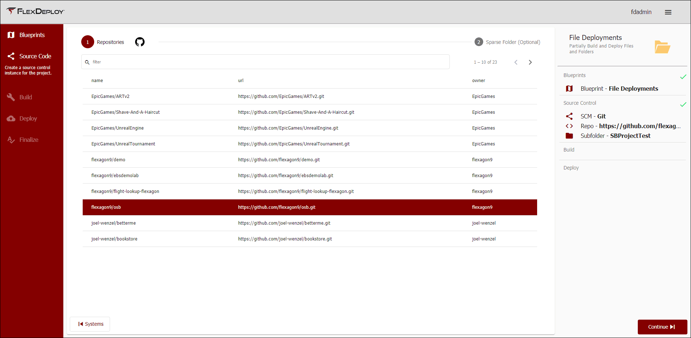The height and width of the screenshot is (338, 691).
Task: Select the EpicGames/Shave-And-A-Haircut repository
Action: tap(310, 112)
